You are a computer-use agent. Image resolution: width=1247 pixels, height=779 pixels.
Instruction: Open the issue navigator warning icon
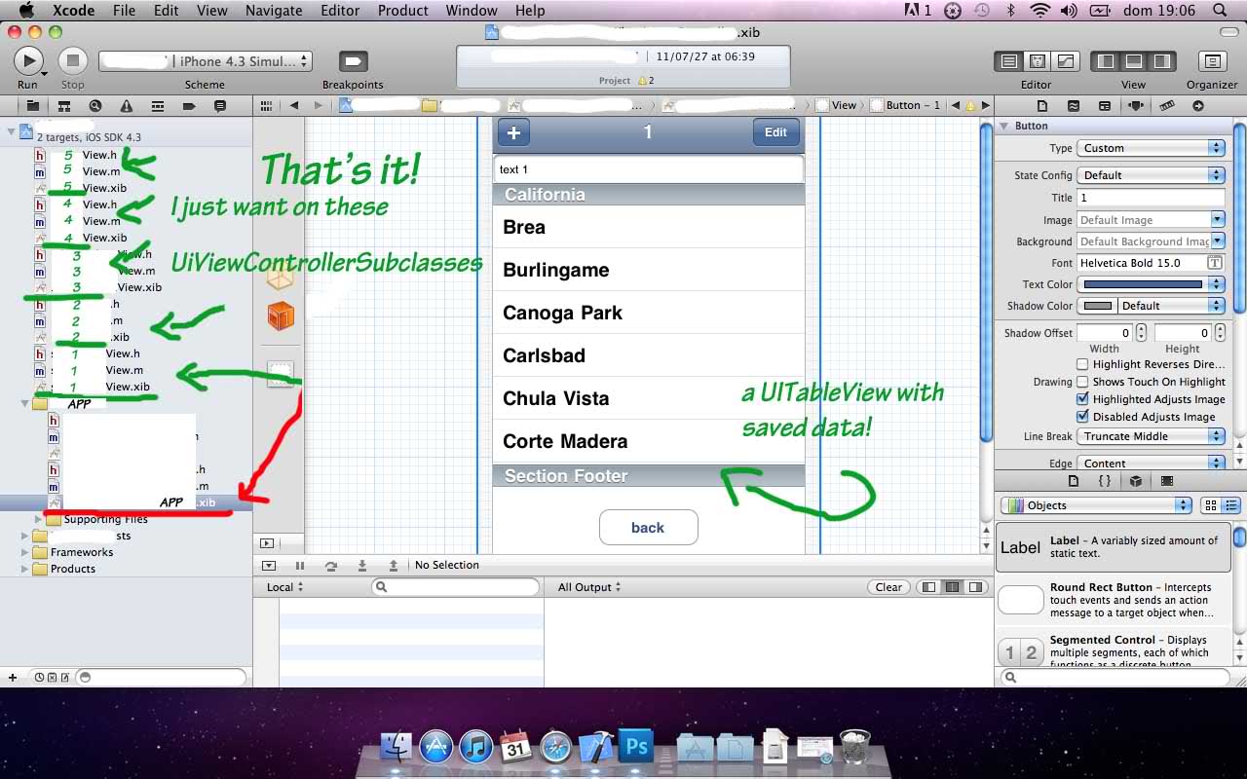click(x=127, y=105)
